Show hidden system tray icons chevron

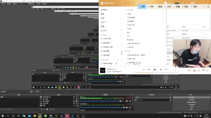click(x=195, y=116)
